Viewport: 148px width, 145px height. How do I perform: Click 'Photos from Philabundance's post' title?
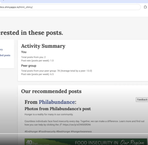58,109
